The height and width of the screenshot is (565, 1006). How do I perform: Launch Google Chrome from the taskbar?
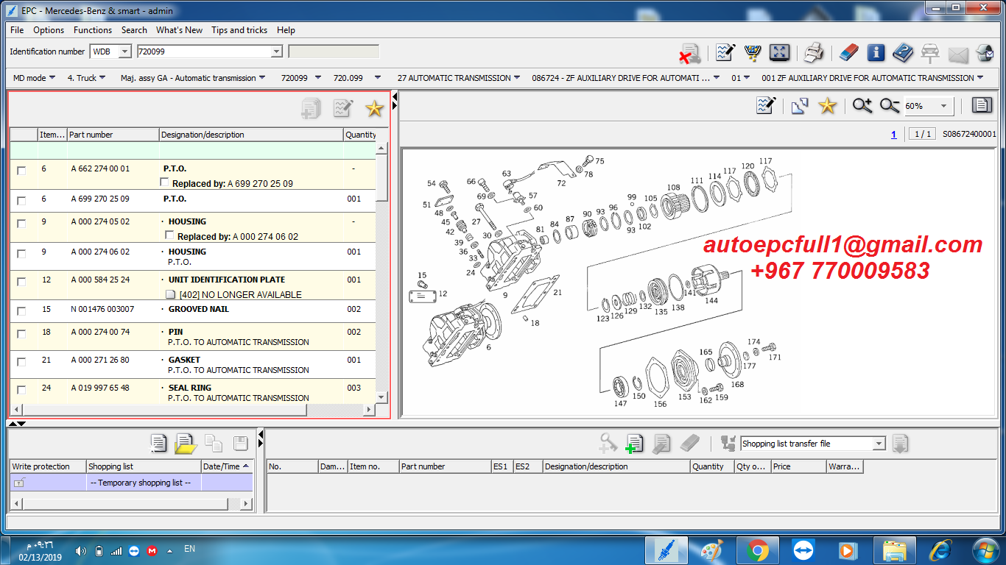click(756, 550)
